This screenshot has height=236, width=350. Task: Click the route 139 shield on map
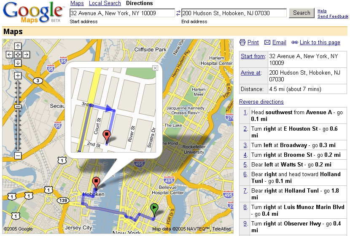[63, 200]
